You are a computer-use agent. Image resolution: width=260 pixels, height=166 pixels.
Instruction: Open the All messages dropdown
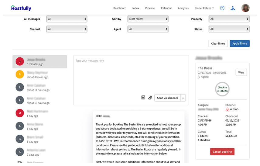[x=67, y=19]
